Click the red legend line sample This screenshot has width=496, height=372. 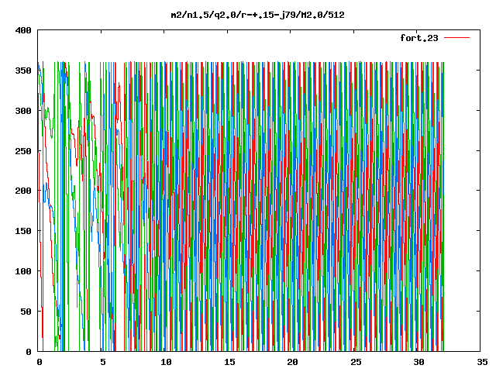(456, 38)
